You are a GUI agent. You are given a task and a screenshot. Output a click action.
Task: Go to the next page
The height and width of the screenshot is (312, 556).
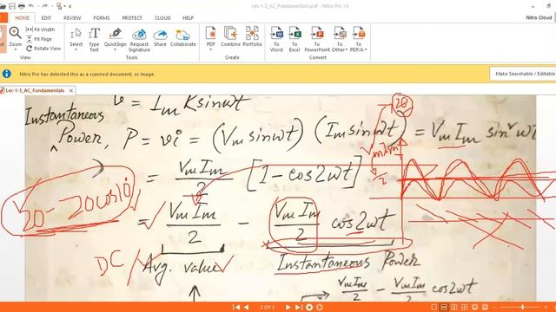(x=288, y=307)
